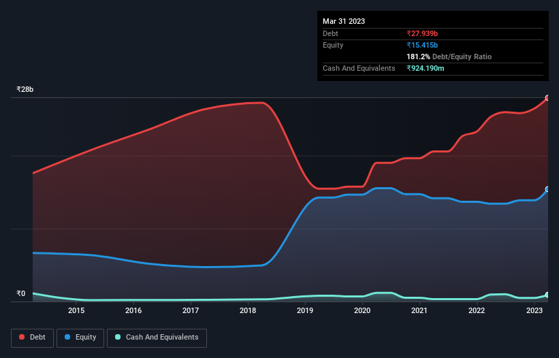
Task: Select the 2015 x-axis label
Action: click(x=76, y=310)
